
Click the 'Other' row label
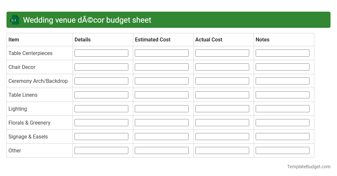pyautogui.click(x=15, y=151)
